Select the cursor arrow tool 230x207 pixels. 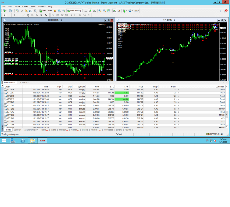click(4, 15)
